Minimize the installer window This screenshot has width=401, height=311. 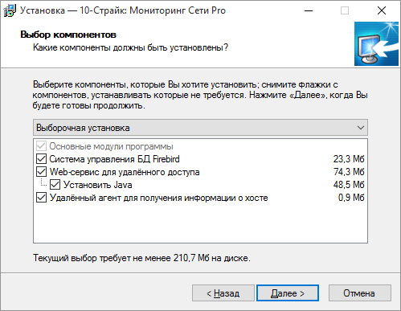[309, 10]
